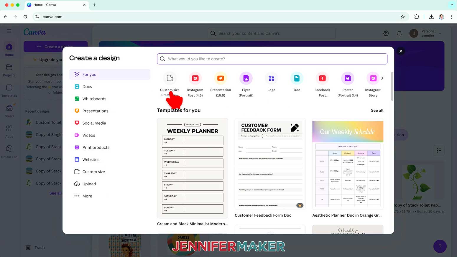457x257 pixels.
Task: Click the Custom size icon in quick actions
Action: click(x=170, y=78)
